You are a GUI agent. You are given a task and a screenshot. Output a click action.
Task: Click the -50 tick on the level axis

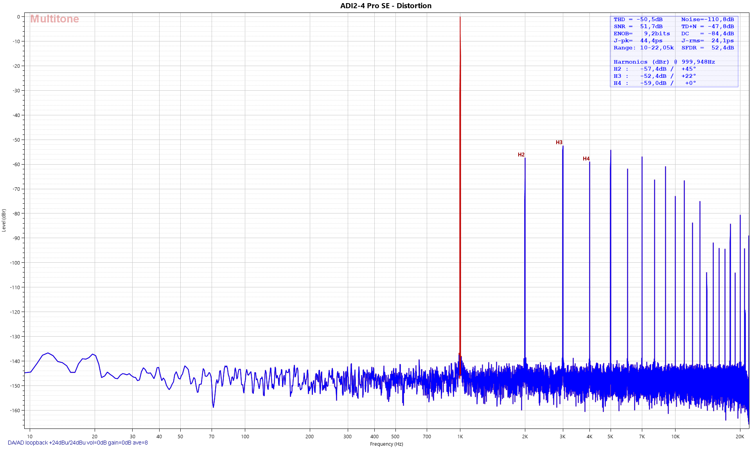tap(16, 140)
